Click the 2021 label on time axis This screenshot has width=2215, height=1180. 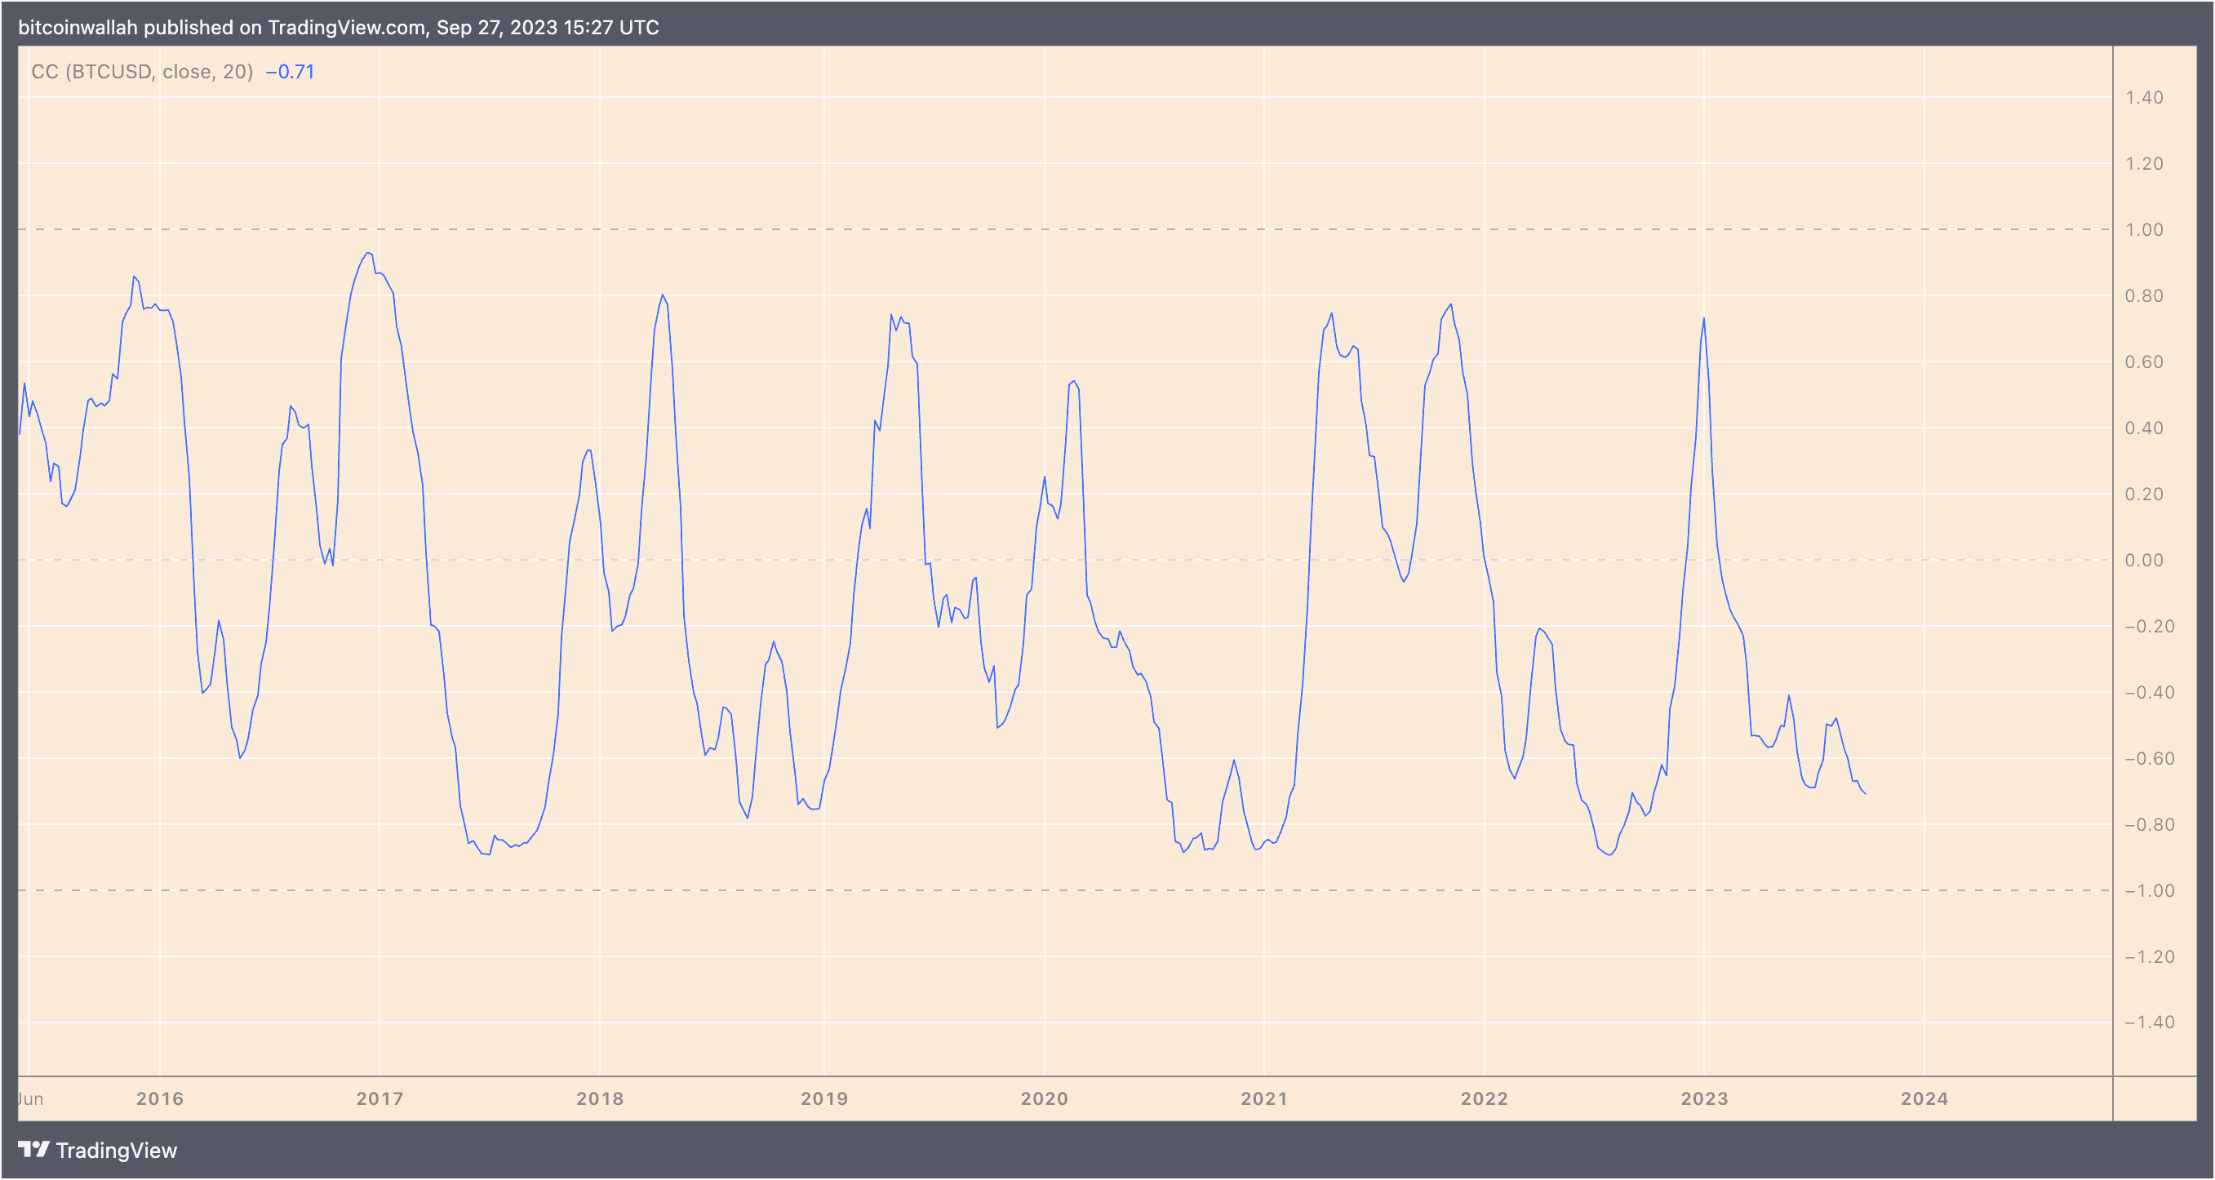pos(1265,1098)
